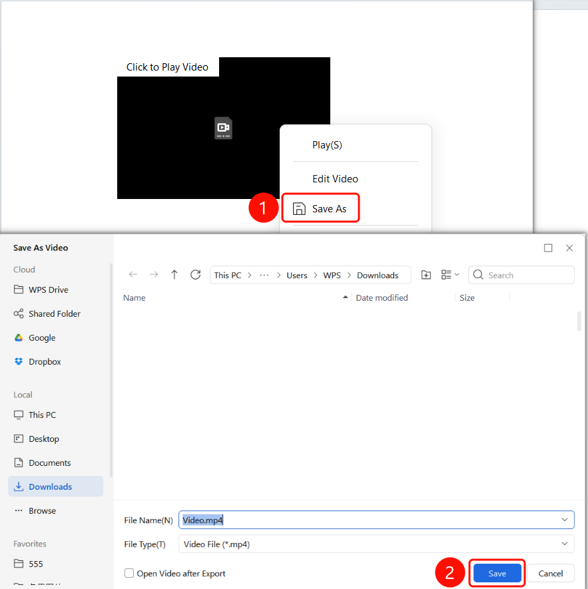Click the Cancel button
The image size is (588, 589).
[551, 573]
